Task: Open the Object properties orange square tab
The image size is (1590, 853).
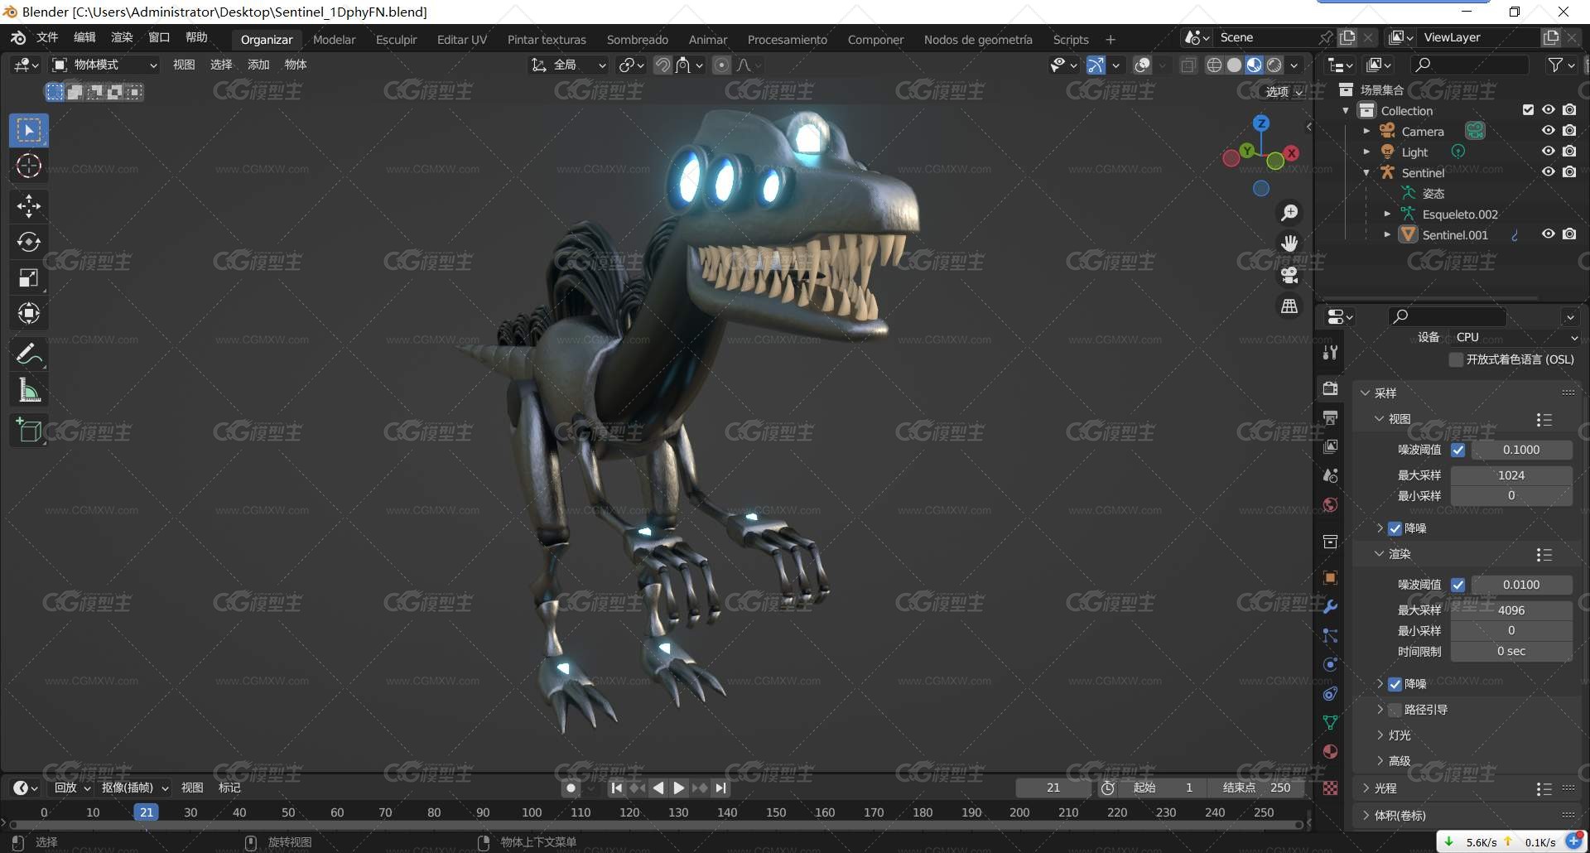Action: tap(1330, 577)
